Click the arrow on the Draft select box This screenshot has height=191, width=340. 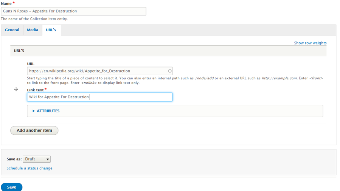tap(47, 159)
